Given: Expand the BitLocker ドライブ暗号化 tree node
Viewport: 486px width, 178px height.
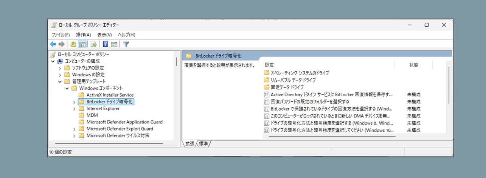Looking at the screenshot, I should (74, 102).
